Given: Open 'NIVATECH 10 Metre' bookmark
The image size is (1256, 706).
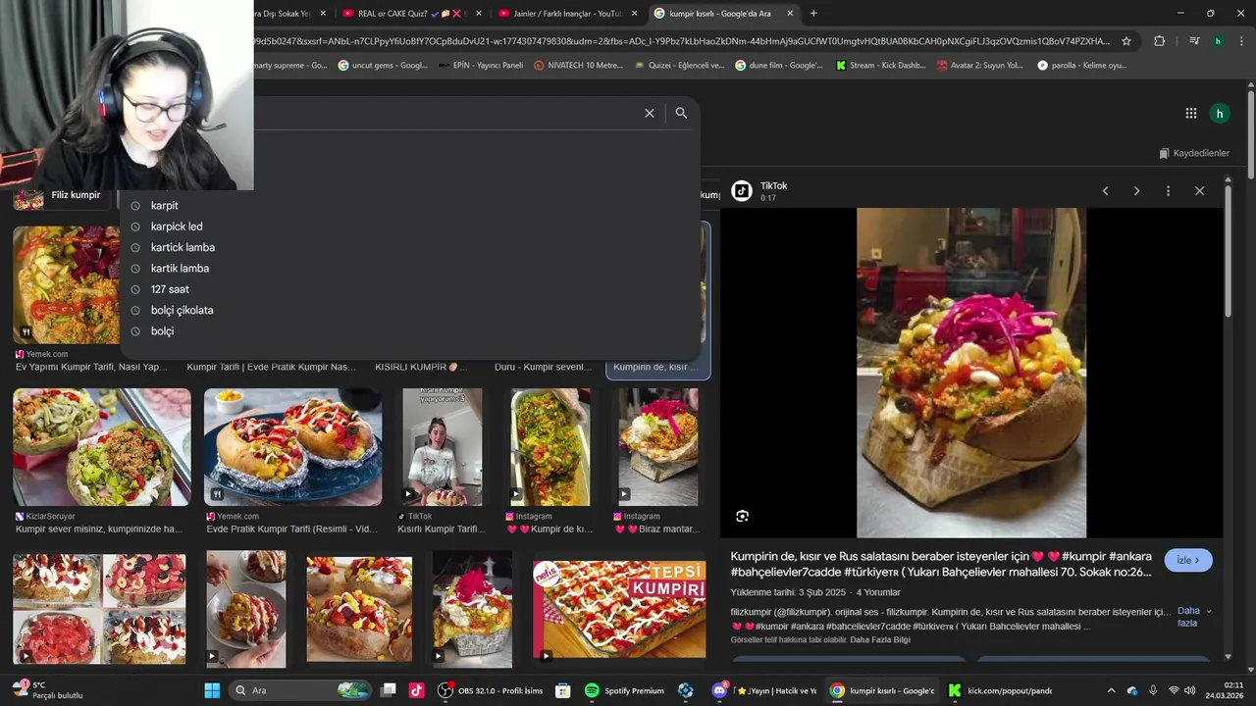Looking at the screenshot, I should [578, 66].
